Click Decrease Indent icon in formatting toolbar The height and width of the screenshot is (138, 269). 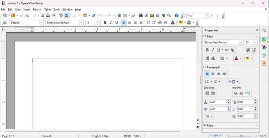tap(160, 23)
